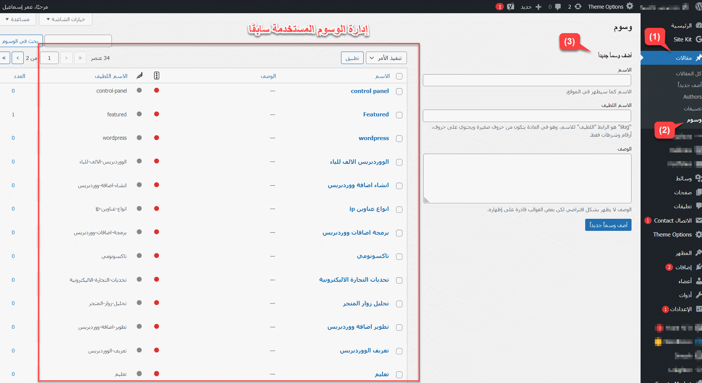Screen dimensions: 702x383
Task: Click the Yoast SEO icon in admin bar
Action: coord(511,6)
